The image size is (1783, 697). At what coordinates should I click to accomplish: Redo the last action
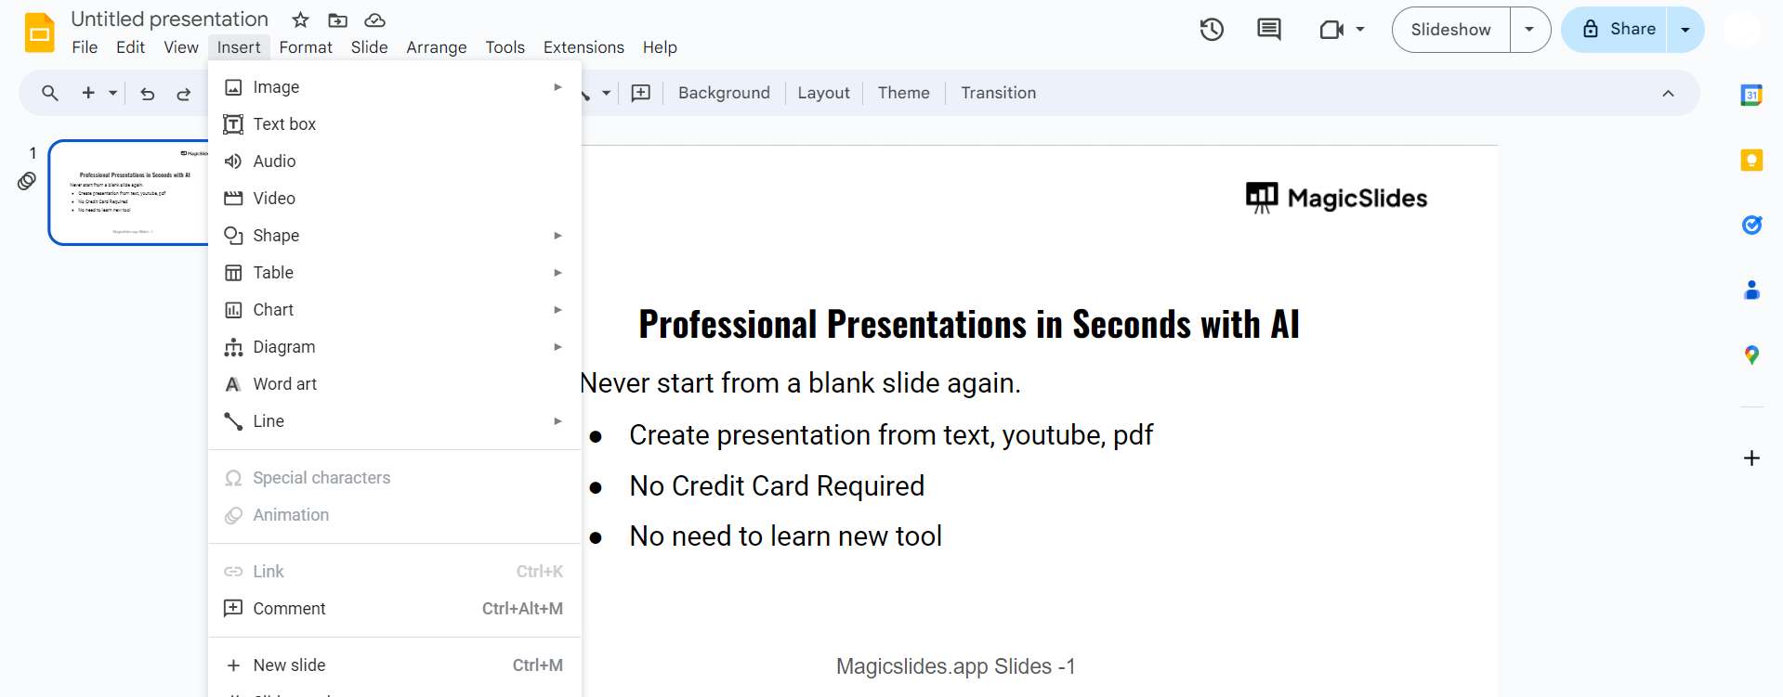pyautogui.click(x=184, y=93)
